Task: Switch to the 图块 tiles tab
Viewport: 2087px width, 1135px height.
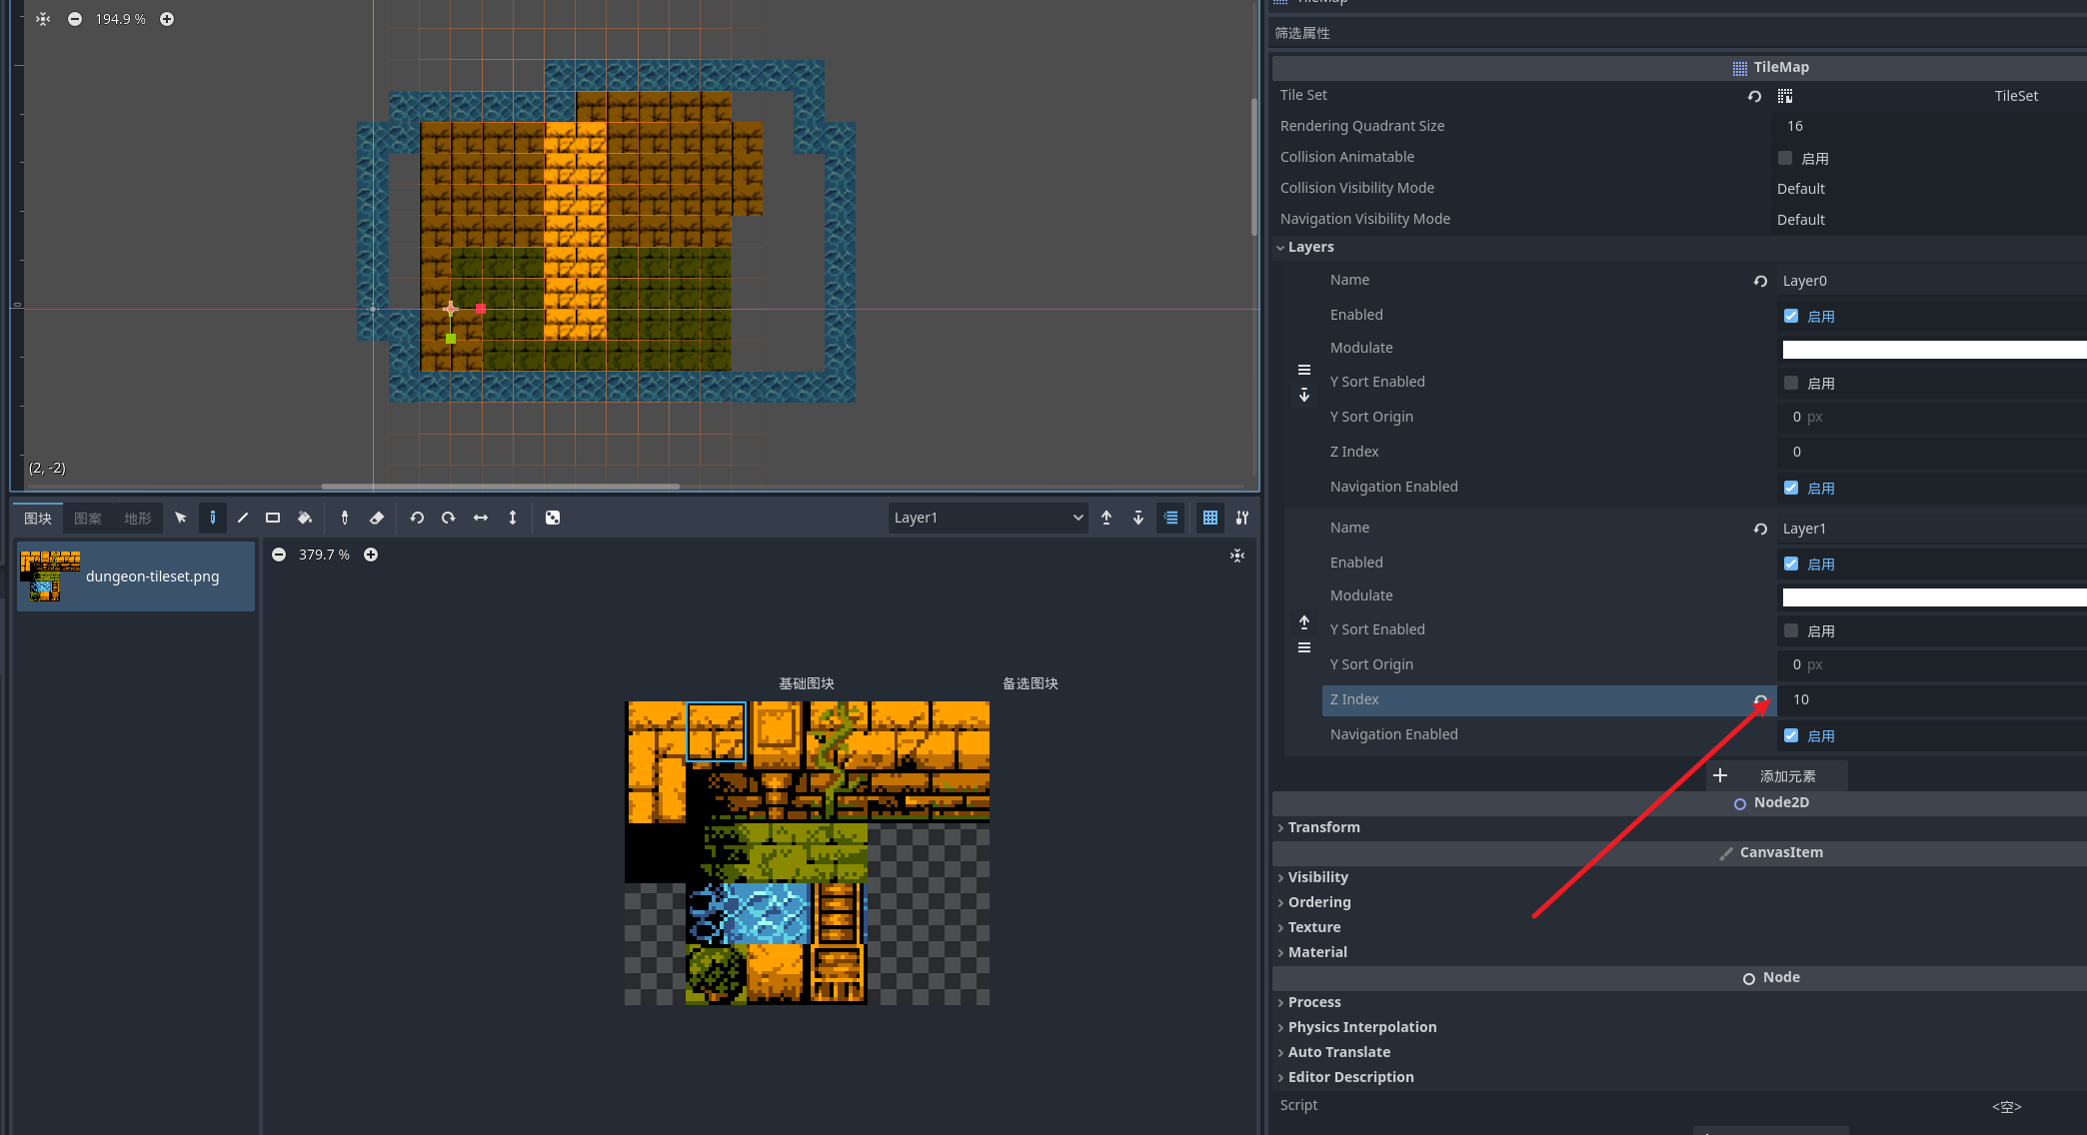Action: pos(38,518)
